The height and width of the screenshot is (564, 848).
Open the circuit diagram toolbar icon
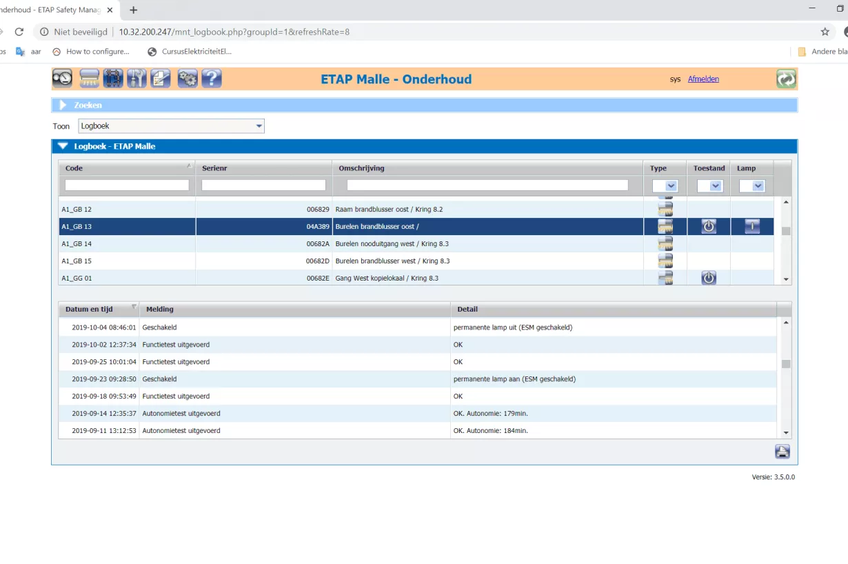113,79
